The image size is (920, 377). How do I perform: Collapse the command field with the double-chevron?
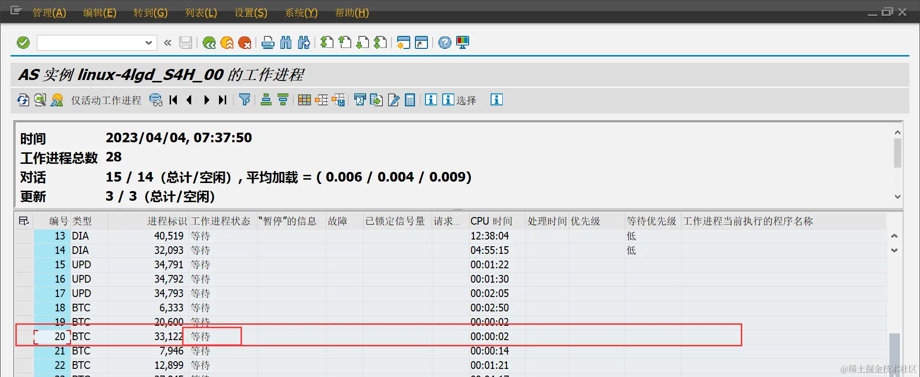(x=168, y=43)
